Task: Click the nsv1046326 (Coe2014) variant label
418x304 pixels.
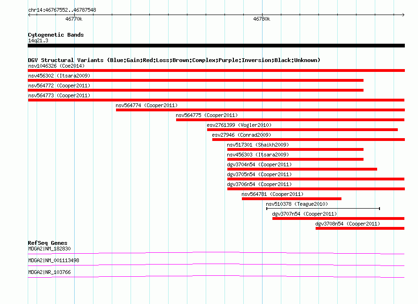Action: (x=56, y=66)
